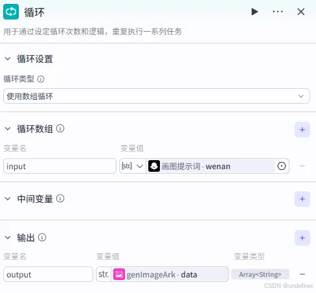Click the green loop node icon
The image size is (316, 293).
click(11, 12)
